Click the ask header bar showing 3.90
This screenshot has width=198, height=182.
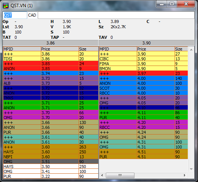(146, 43)
